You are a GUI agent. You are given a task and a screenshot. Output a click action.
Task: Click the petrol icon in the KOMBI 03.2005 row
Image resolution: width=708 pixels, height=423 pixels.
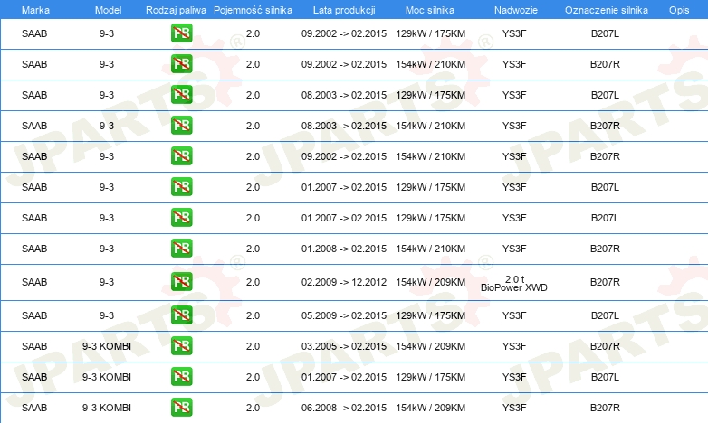pyautogui.click(x=181, y=346)
